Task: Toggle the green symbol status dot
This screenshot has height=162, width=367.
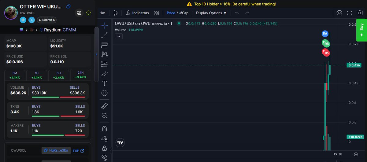Action: (179, 23)
